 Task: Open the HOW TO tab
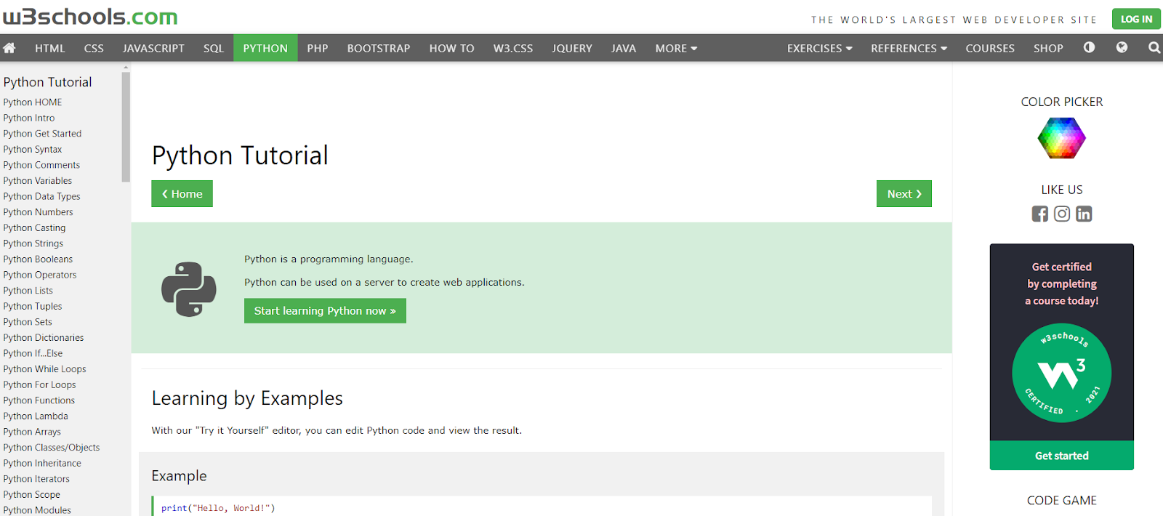(x=451, y=48)
